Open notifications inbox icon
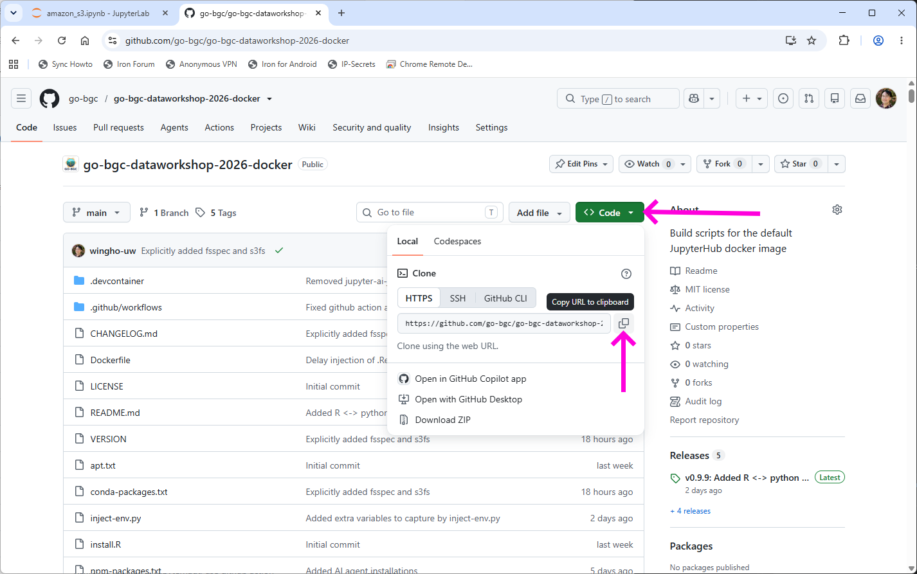This screenshot has width=917, height=574. point(860,98)
